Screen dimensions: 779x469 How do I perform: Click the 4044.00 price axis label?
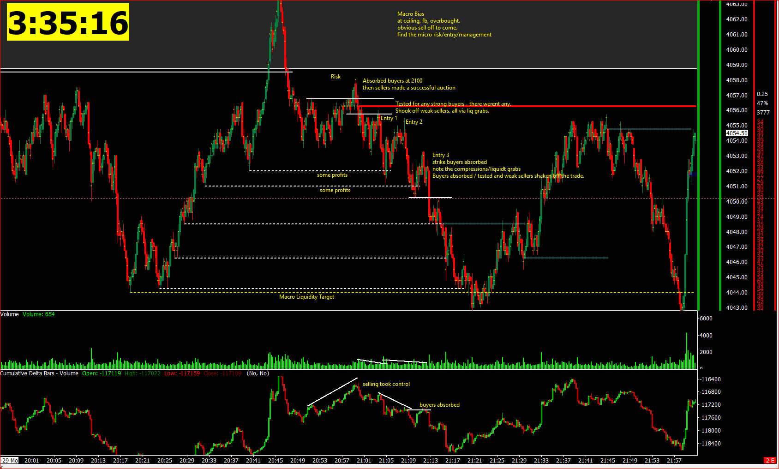[737, 293]
